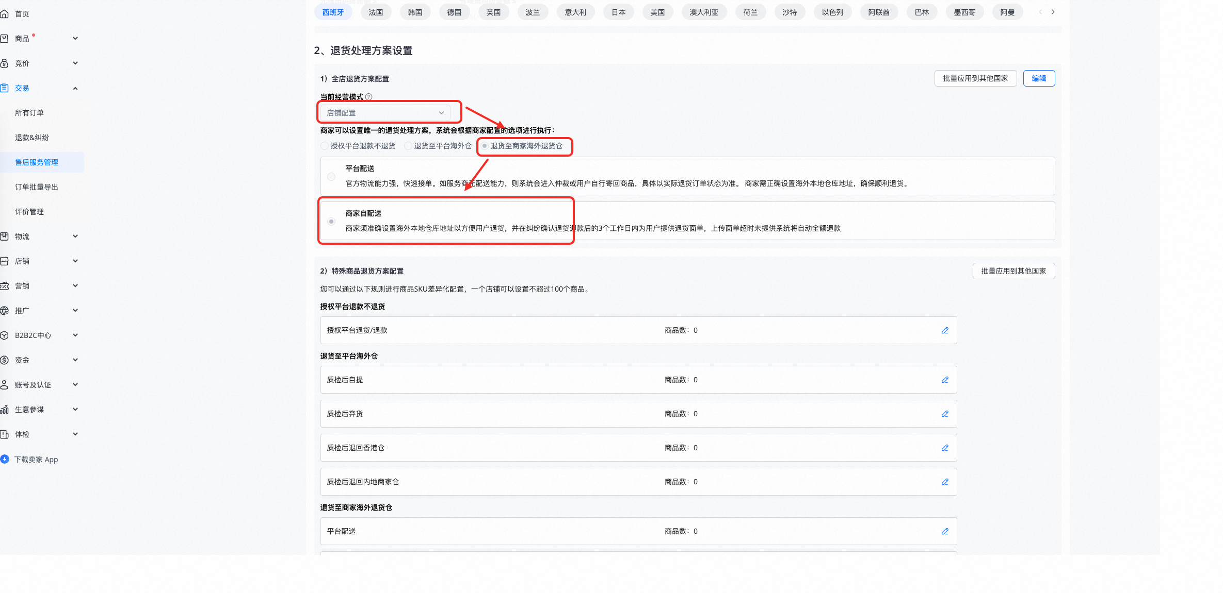
Task: Switch to the 法国 country tab
Action: 376,11
